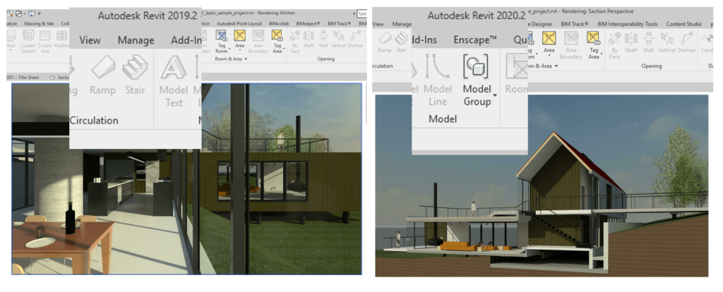
Task: Click Wall opening tool in Revit 2019.2
Action: click(323, 39)
